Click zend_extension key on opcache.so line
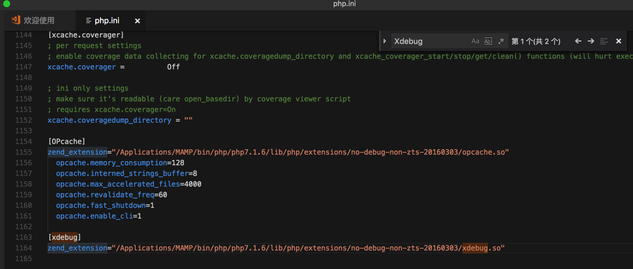This screenshot has width=633, height=269. [77, 152]
